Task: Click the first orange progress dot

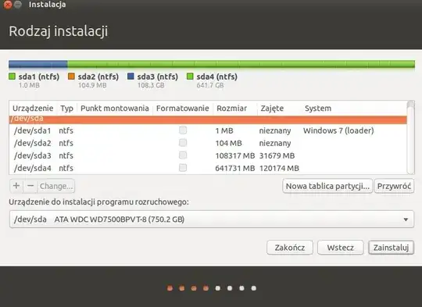Action: tap(170, 288)
